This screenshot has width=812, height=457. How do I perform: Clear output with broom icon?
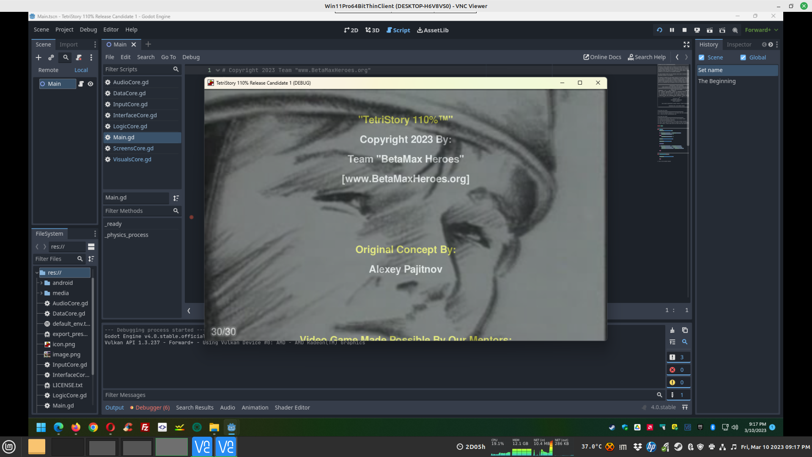click(x=672, y=330)
